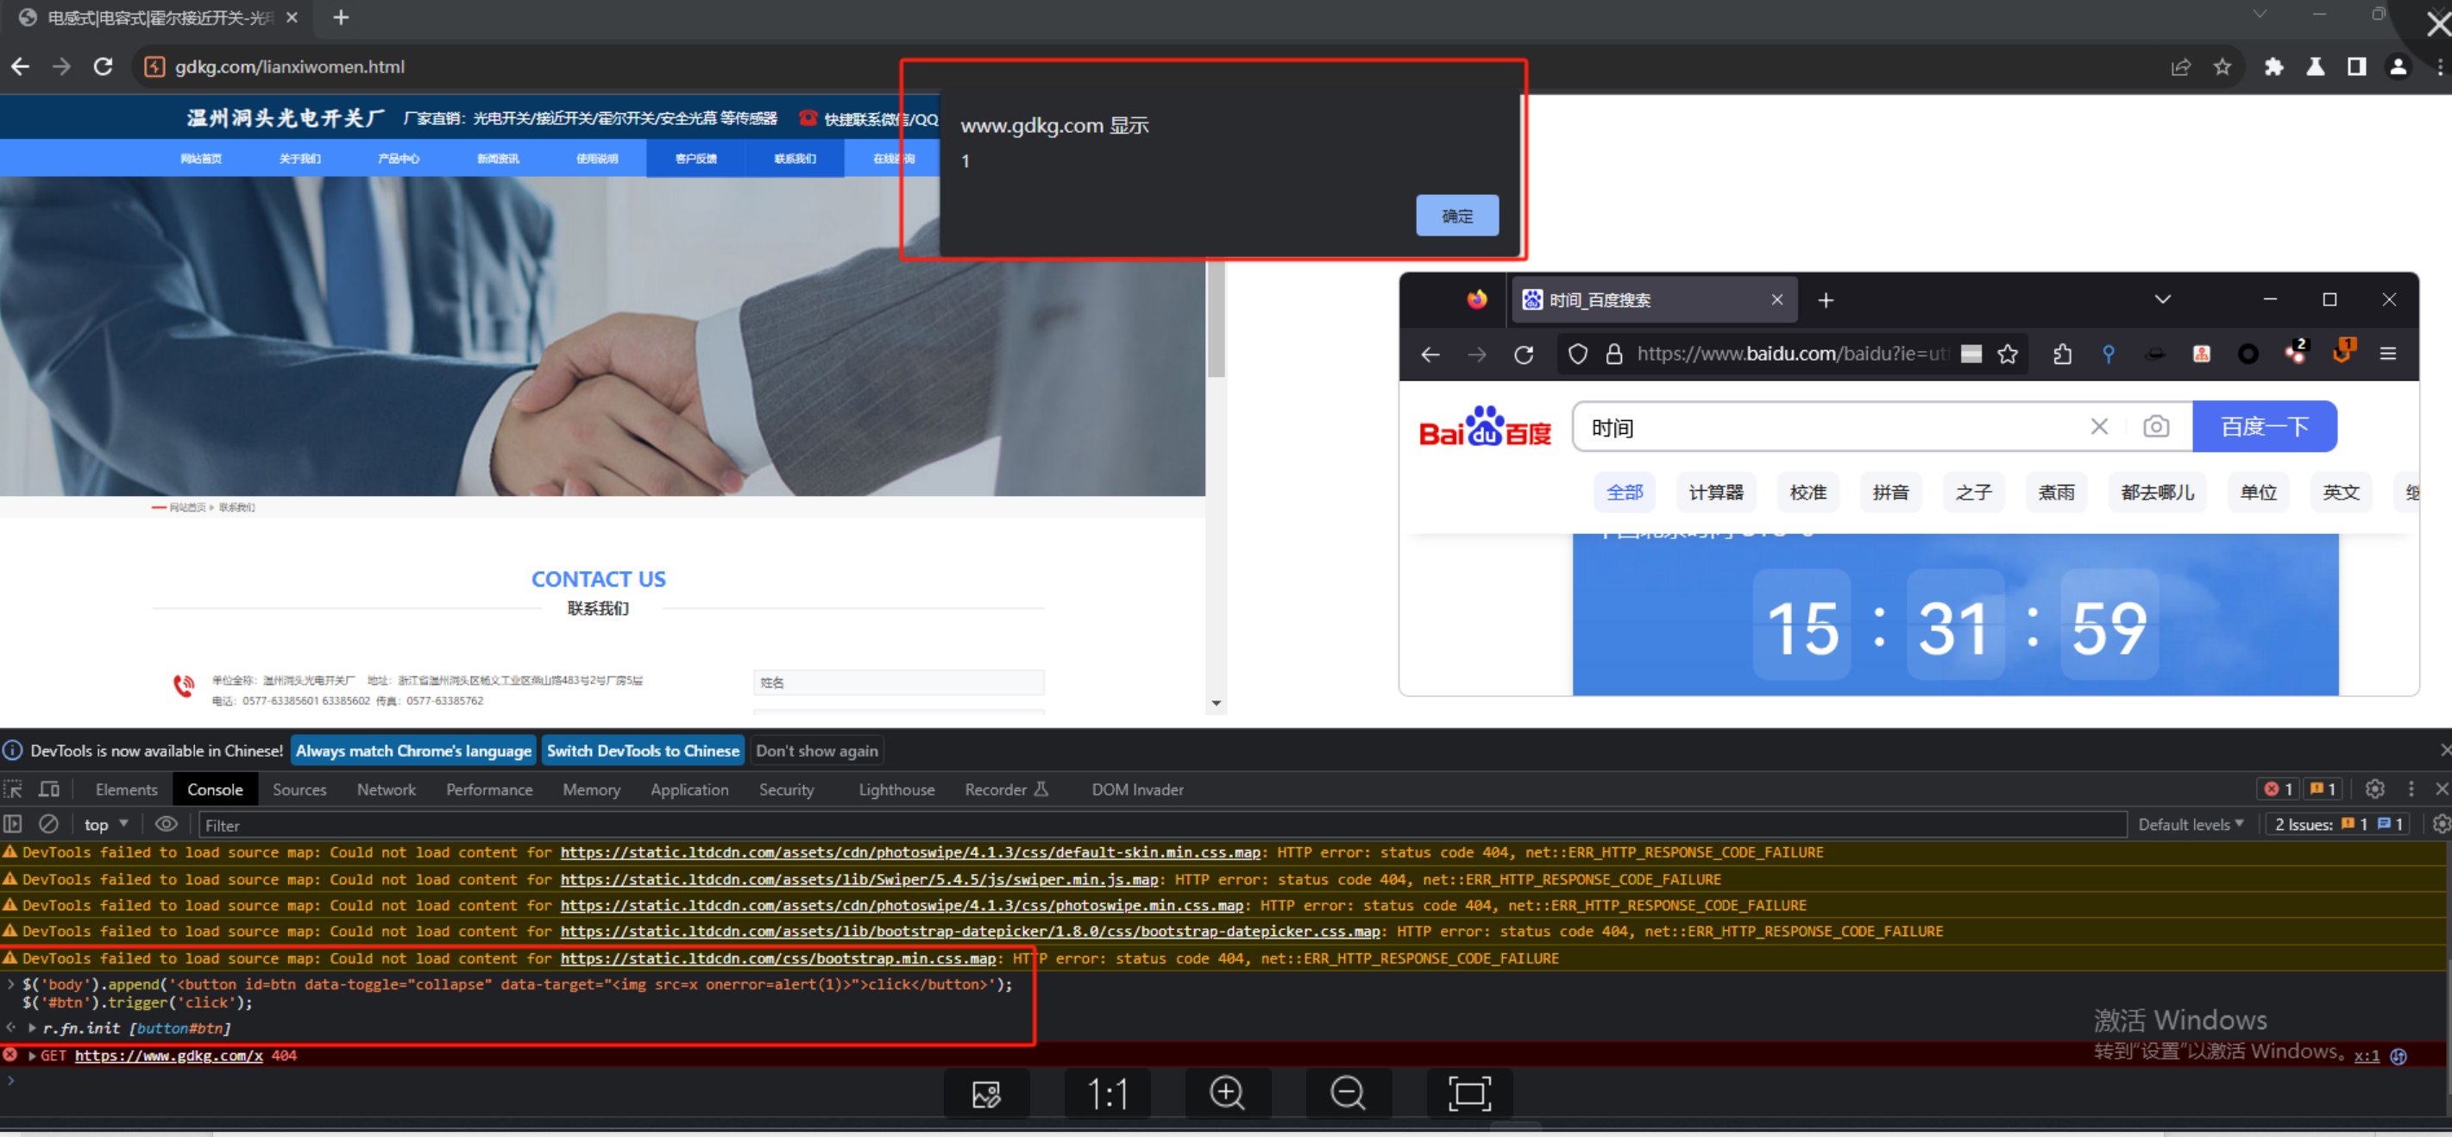This screenshot has height=1137, width=2452.
Task: Toggle the DevTools device toolbar
Action: pyautogui.click(x=48, y=788)
